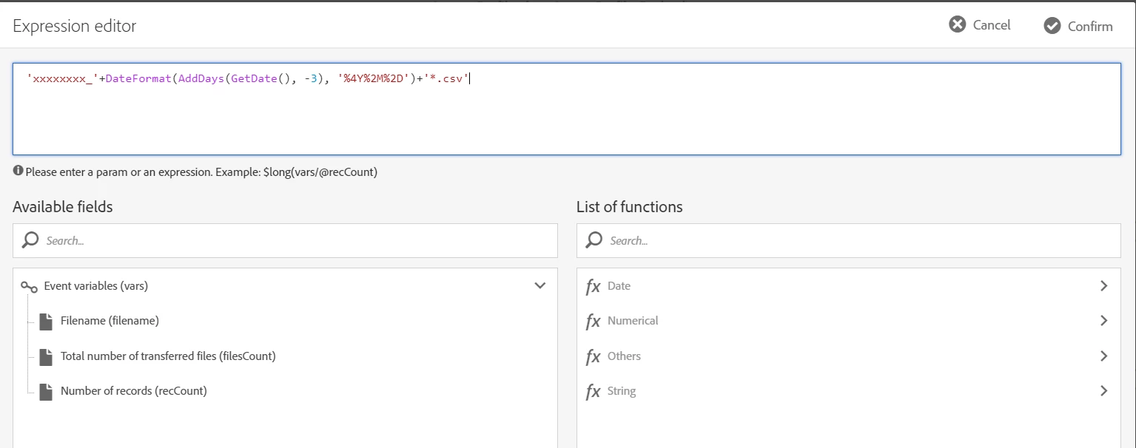Click the info icon below the editor
1136x448 pixels.
pyautogui.click(x=18, y=171)
